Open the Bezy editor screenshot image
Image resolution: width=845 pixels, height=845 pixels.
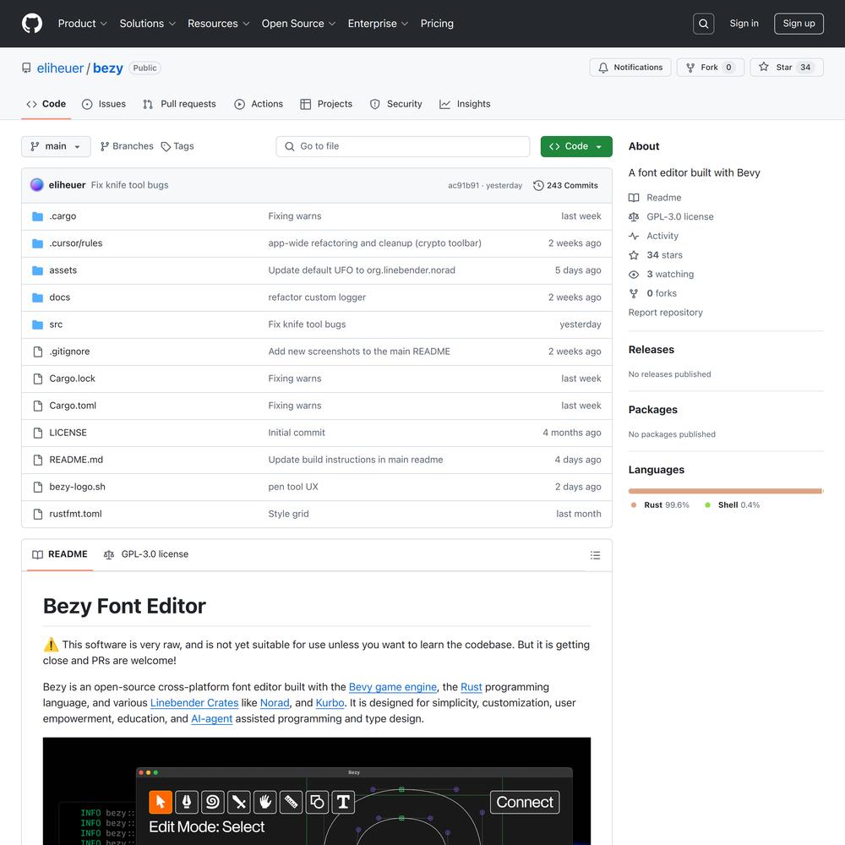pyautogui.click(x=317, y=791)
